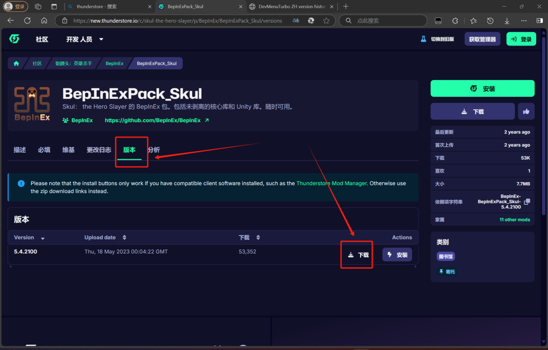
Task: Copy the dependency string icon
Action: click(527, 201)
